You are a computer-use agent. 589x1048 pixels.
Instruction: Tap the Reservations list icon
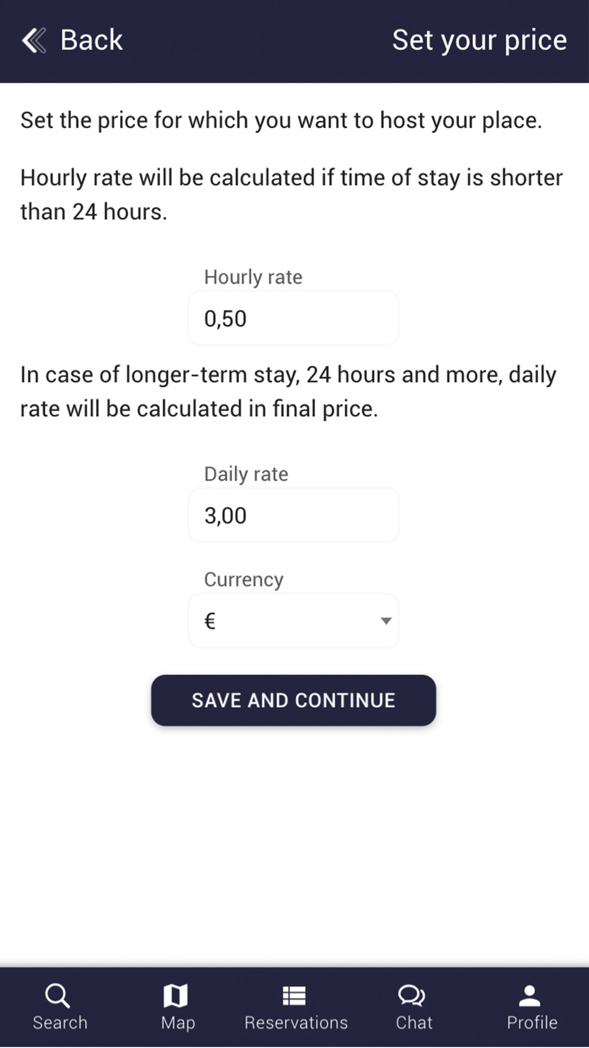pos(294,996)
